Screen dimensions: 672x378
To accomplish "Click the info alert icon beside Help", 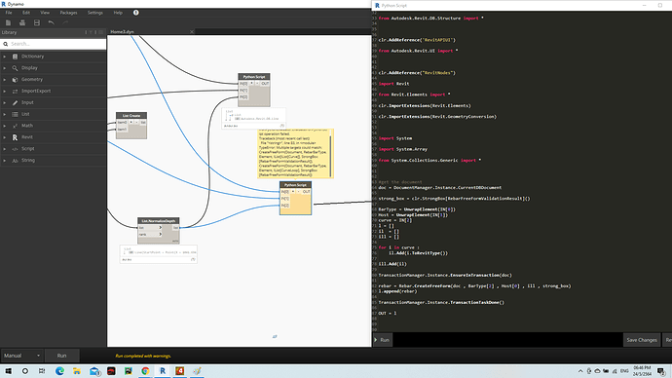I will tap(135, 13).
